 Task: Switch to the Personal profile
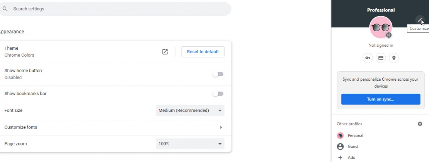pyautogui.click(x=355, y=135)
